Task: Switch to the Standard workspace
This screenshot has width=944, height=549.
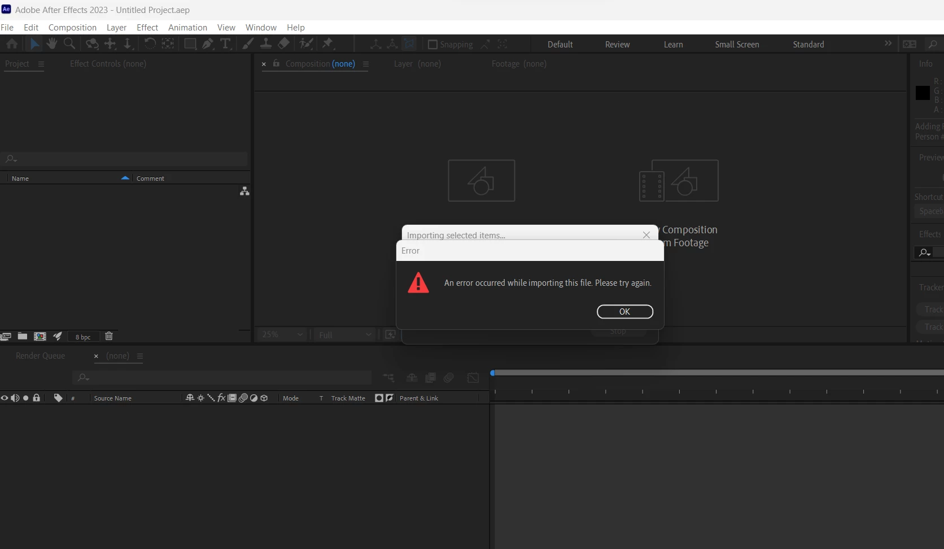Action: [808, 44]
